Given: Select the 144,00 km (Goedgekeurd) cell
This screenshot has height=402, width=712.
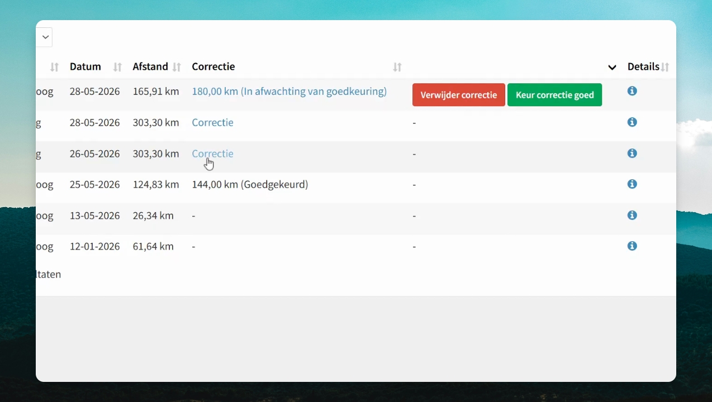Looking at the screenshot, I should tap(250, 184).
